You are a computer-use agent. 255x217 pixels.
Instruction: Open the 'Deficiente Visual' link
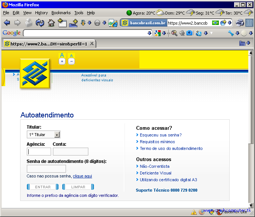point(155,173)
